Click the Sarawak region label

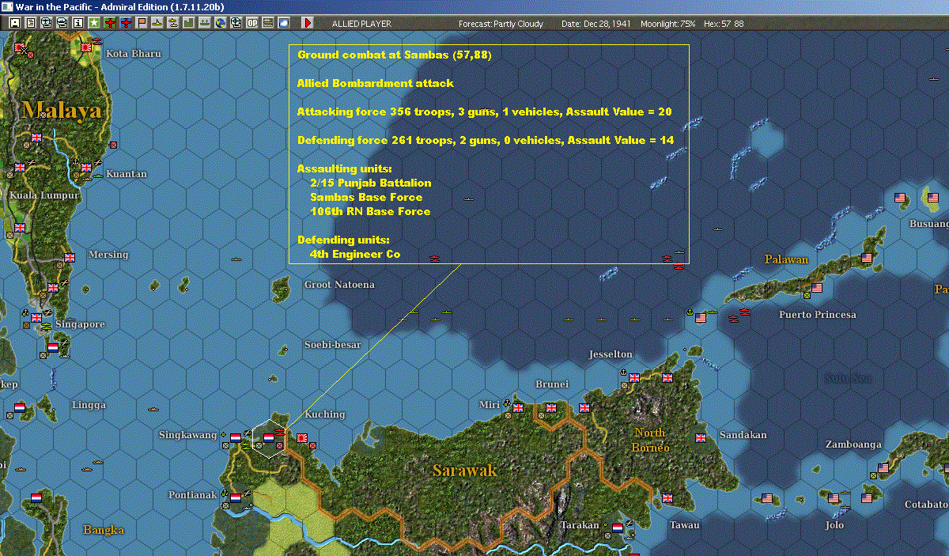point(465,471)
